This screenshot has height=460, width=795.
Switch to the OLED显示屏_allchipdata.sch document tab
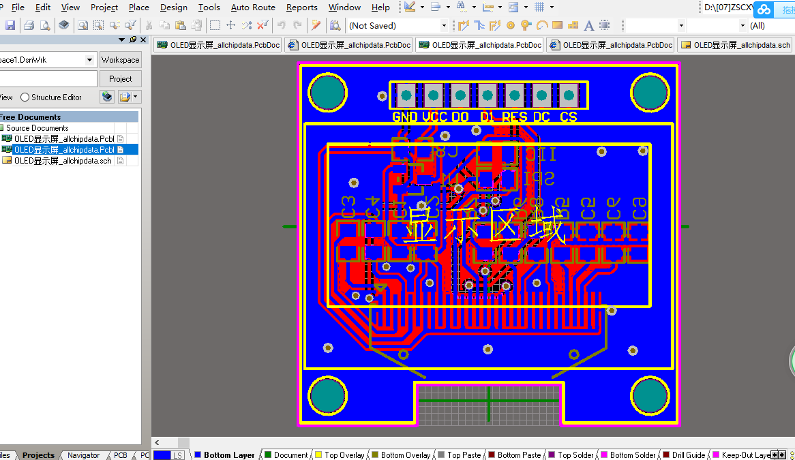coord(736,45)
